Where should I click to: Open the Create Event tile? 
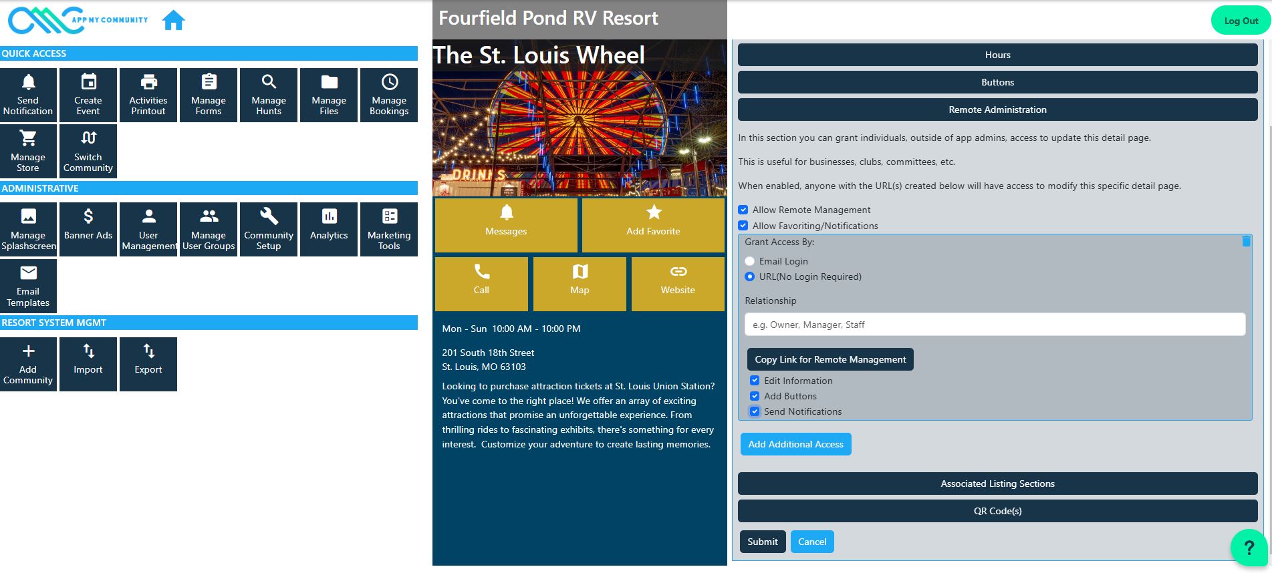click(x=88, y=95)
